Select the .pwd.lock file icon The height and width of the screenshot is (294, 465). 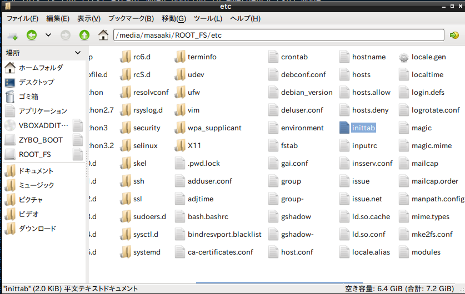tap(179, 163)
